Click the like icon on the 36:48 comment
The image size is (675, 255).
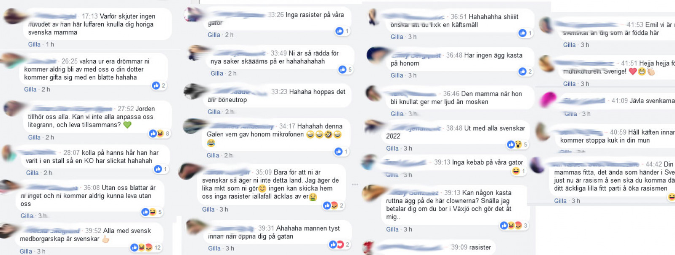pyautogui.click(x=522, y=72)
